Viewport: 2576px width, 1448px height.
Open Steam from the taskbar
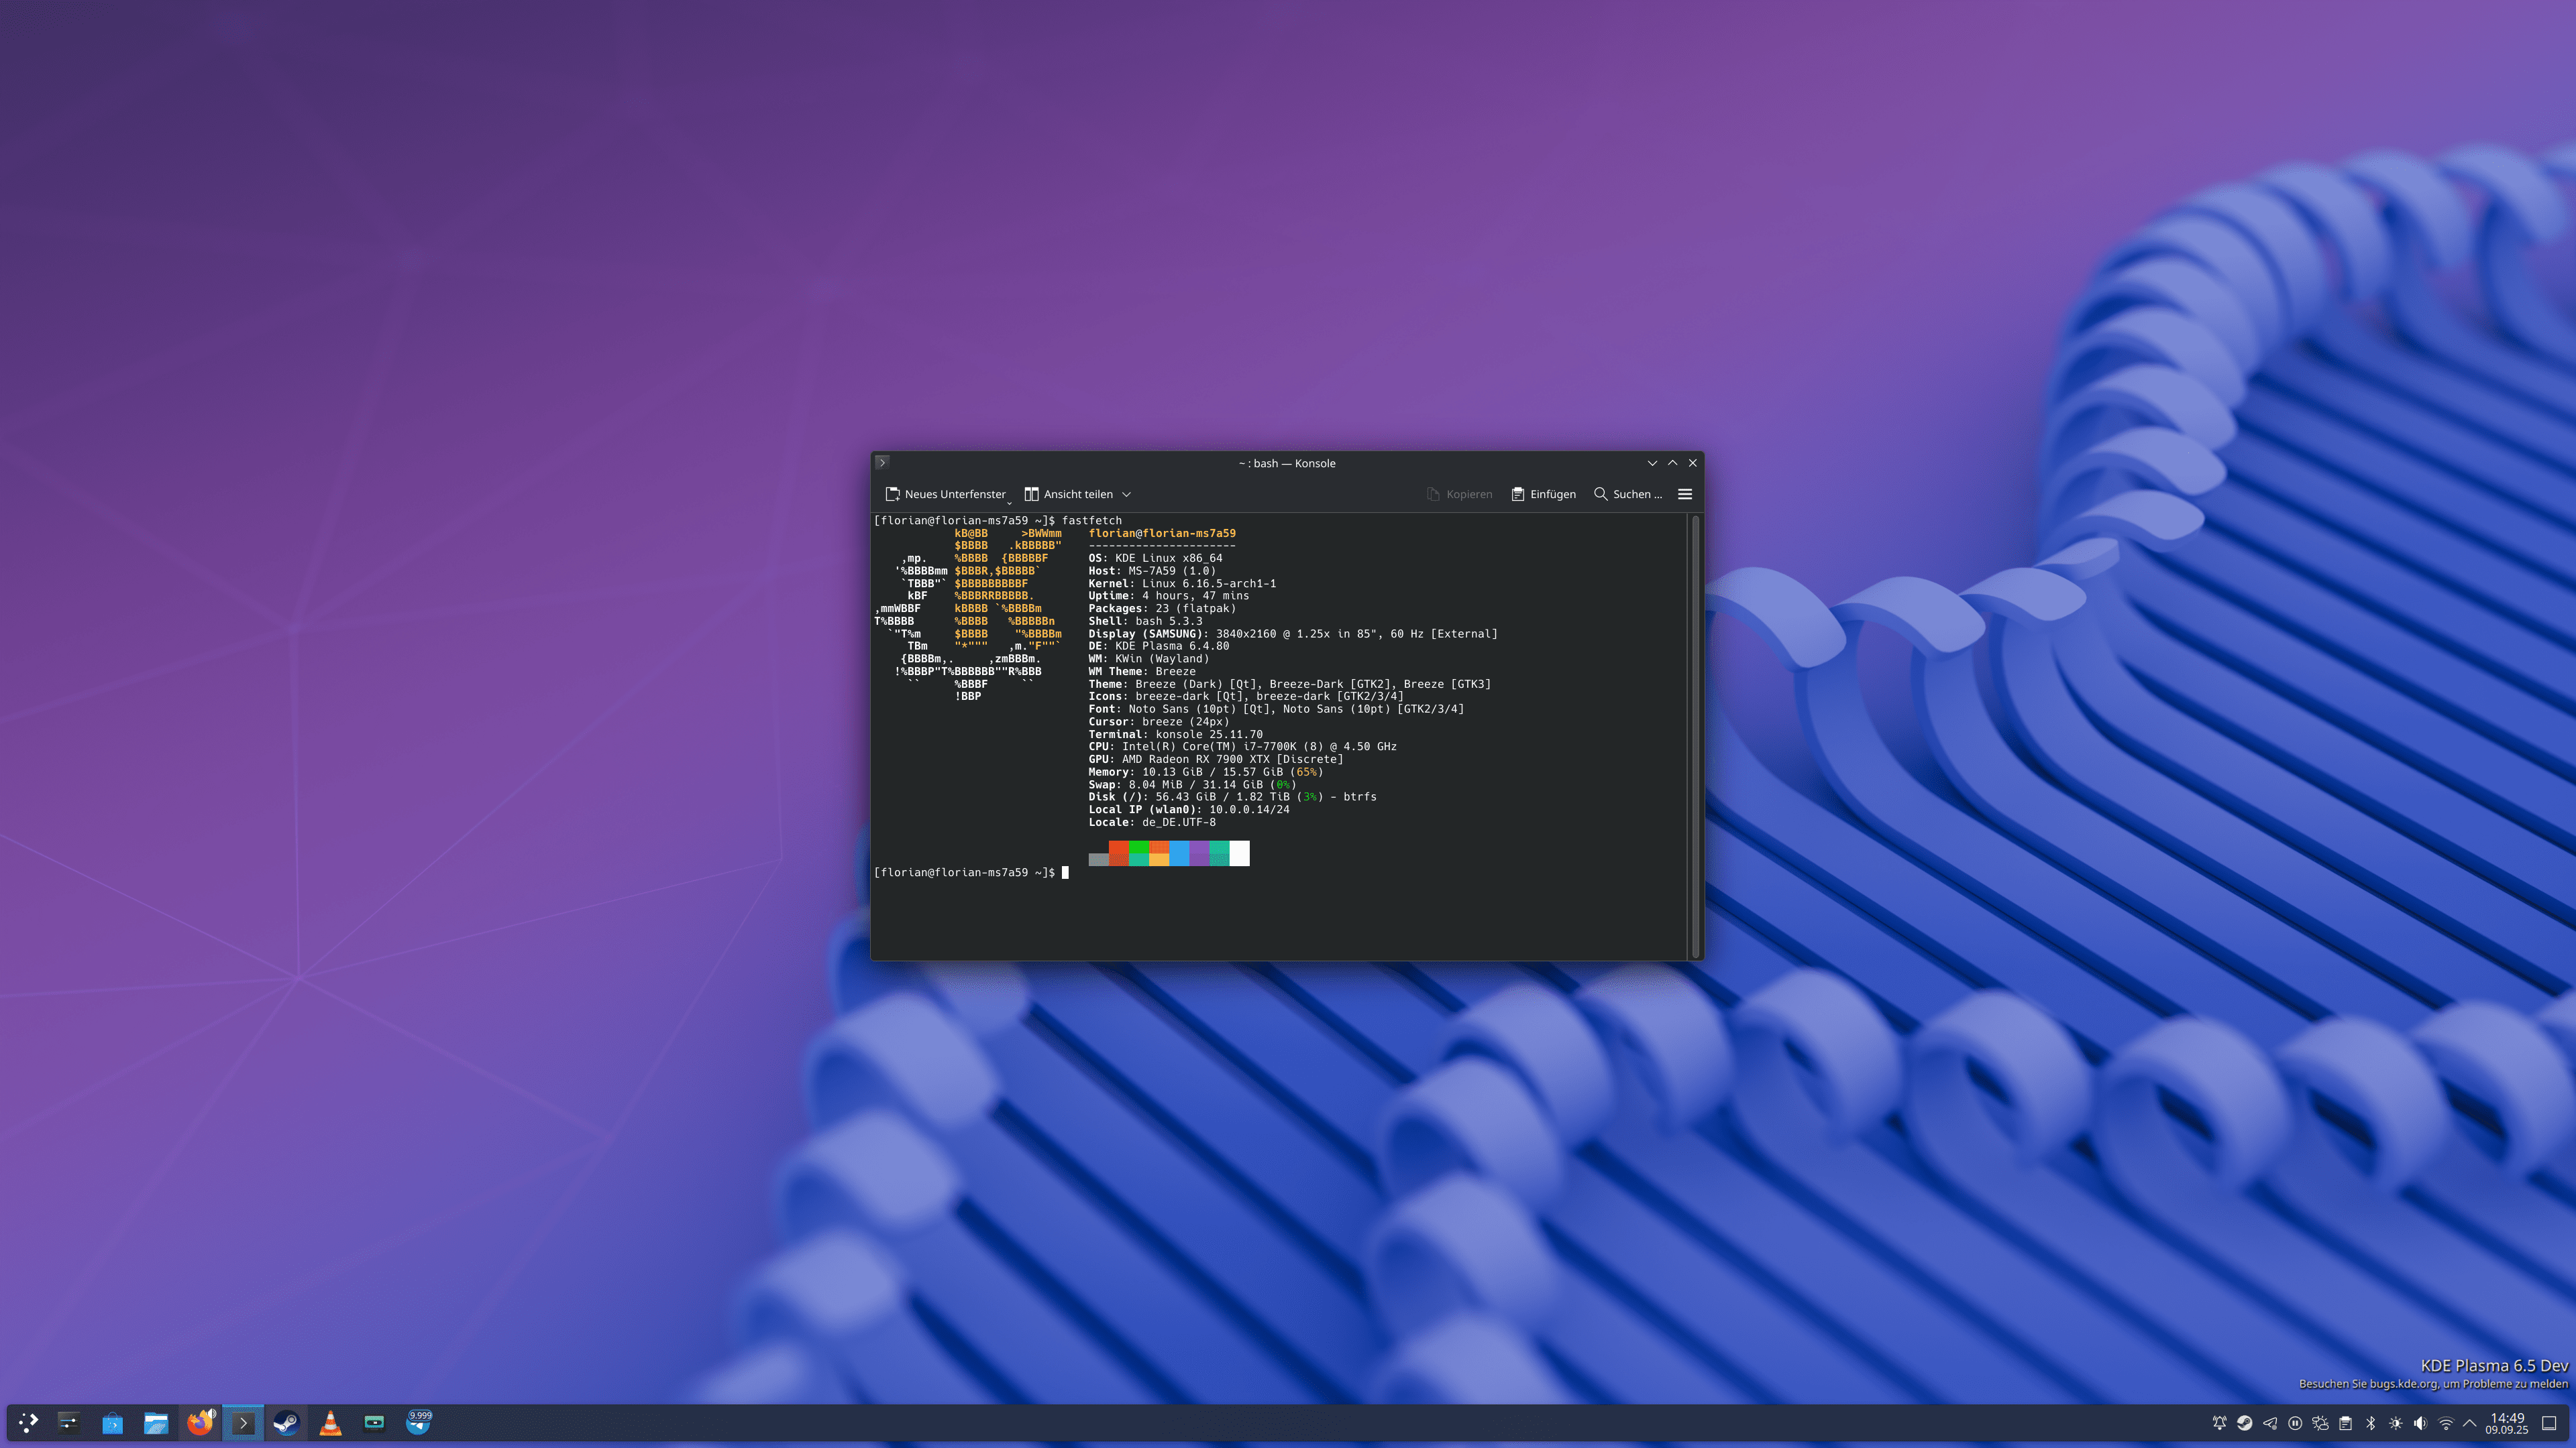[x=286, y=1422]
